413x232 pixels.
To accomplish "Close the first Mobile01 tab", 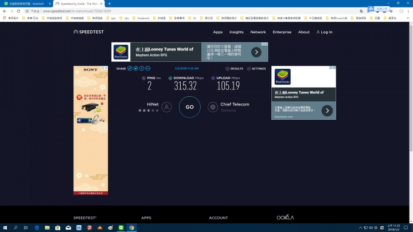I will [50, 3].
